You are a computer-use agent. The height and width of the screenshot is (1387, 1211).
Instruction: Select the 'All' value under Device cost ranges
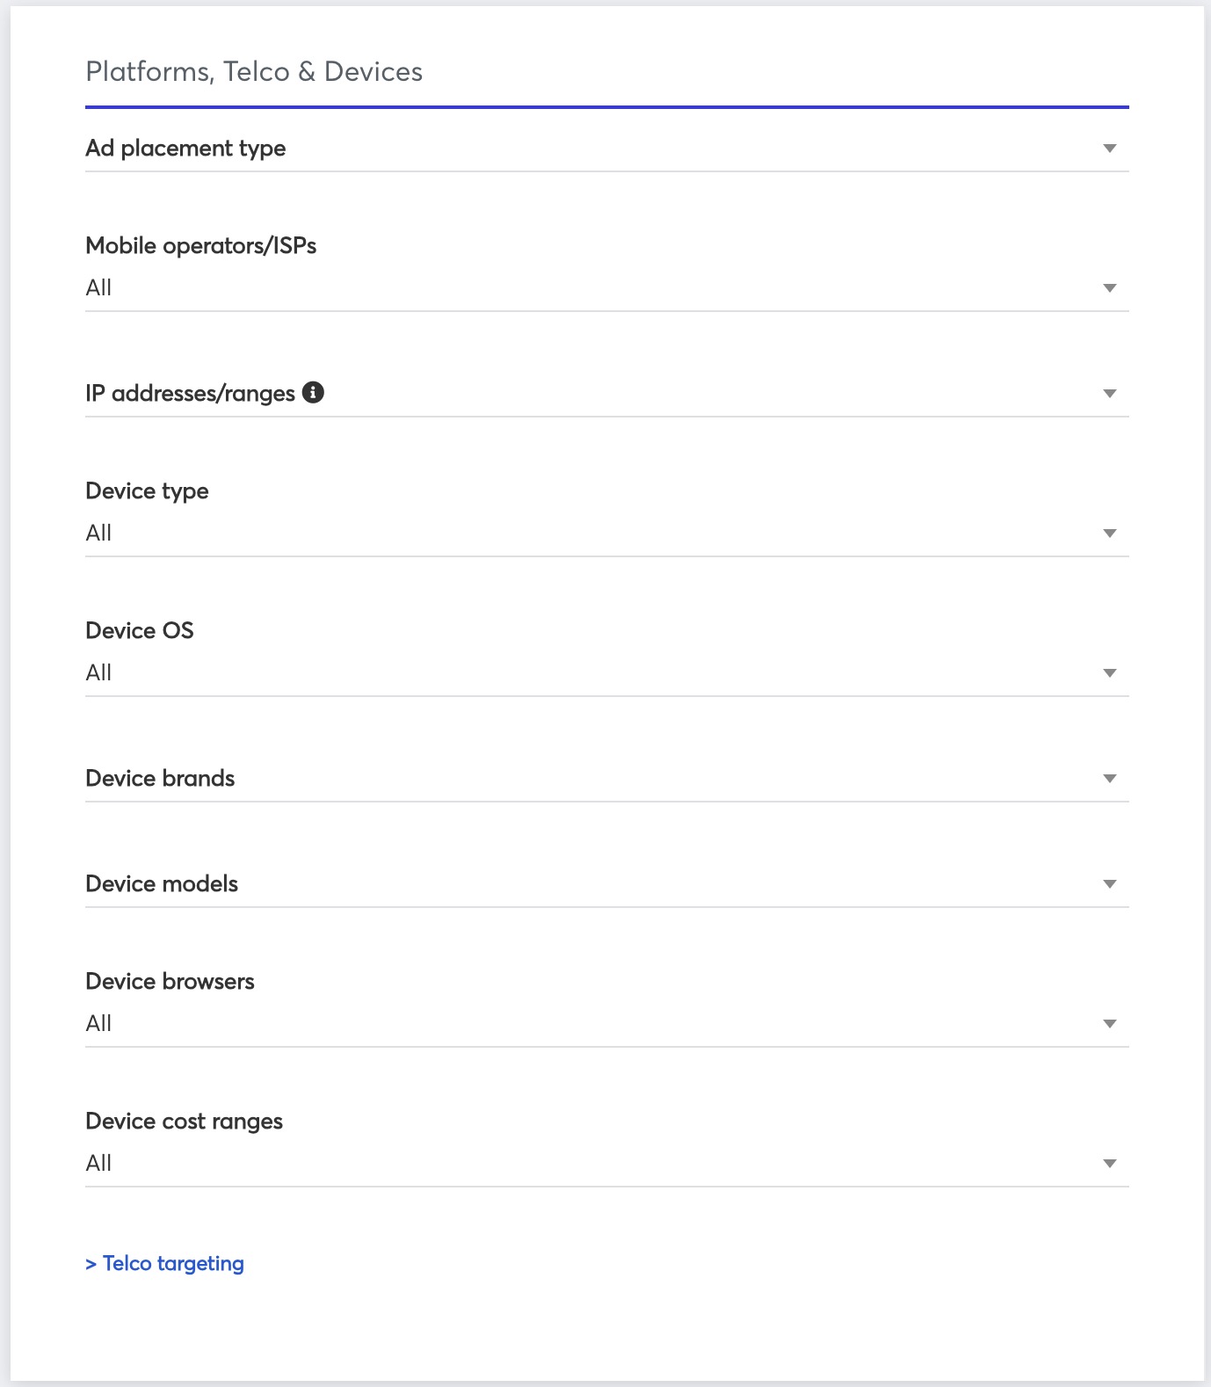tap(98, 1164)
